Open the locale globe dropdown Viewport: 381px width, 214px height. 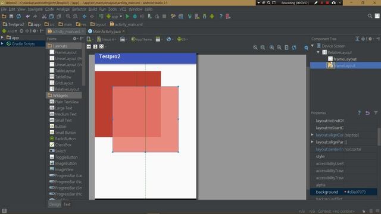pyautogui.click(x=170, y=39)
